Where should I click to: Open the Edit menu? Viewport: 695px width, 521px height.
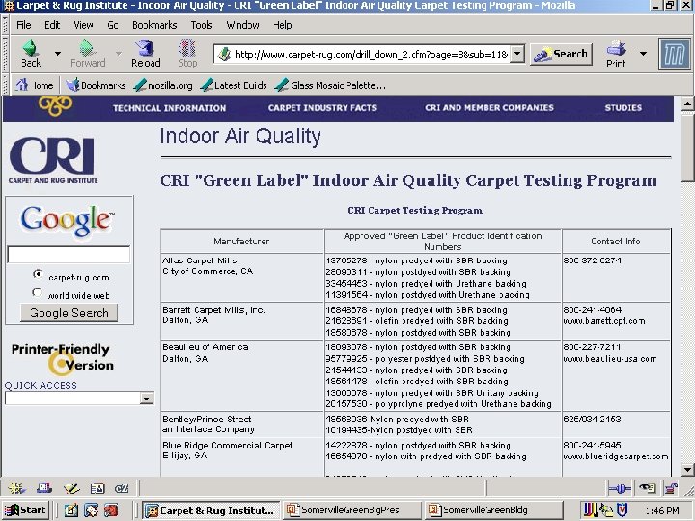(52, 25)
